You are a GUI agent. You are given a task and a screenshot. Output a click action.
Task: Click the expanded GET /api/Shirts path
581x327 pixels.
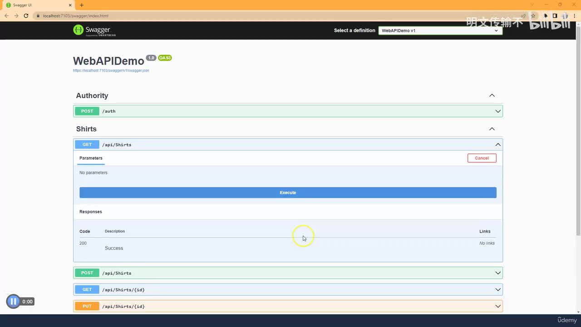pos(117,144)
